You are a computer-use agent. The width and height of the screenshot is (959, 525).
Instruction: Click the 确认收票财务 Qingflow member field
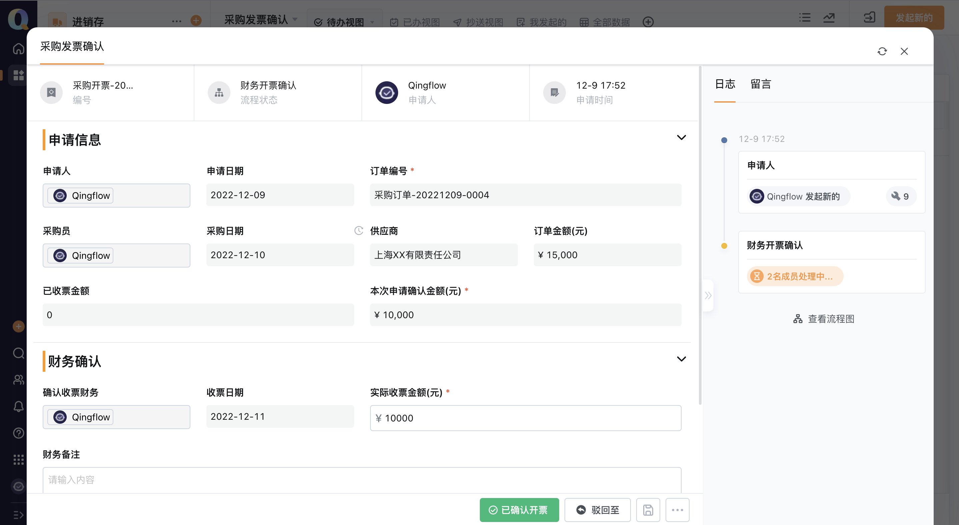(x=116, y=417)
